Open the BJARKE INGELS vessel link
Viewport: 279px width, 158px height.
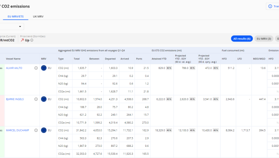click(15, 99)
